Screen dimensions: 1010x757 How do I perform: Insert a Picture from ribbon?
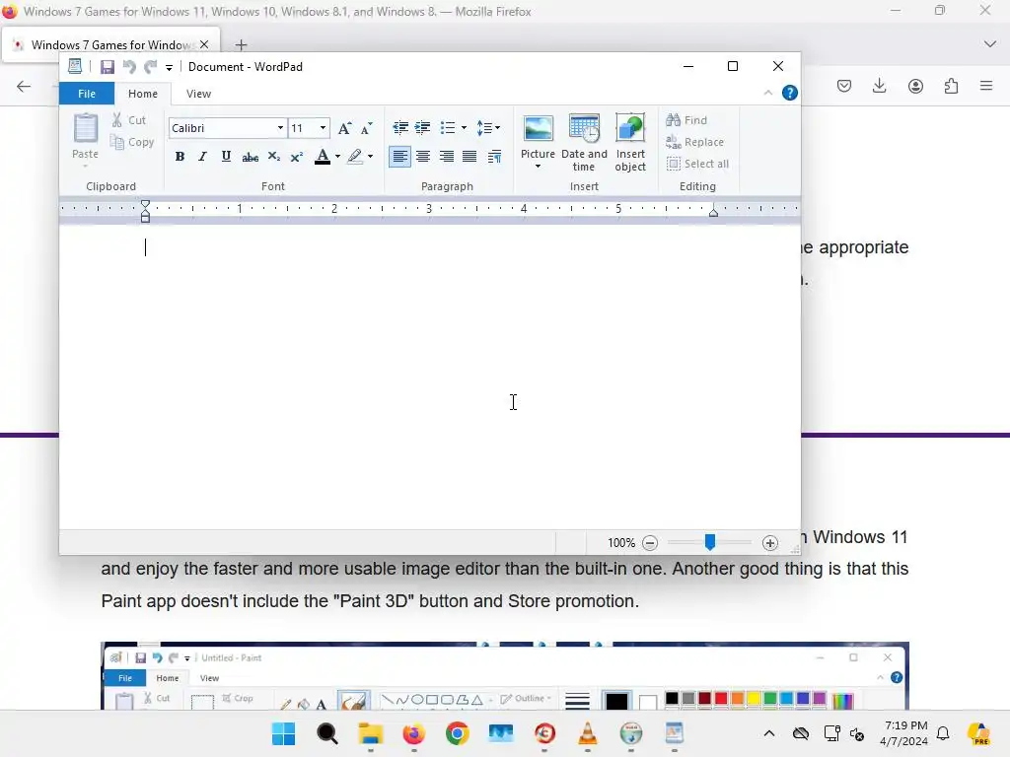(x=538, y=136)
